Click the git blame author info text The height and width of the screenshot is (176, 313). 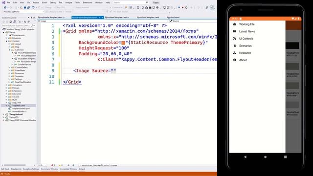(99, 165)
